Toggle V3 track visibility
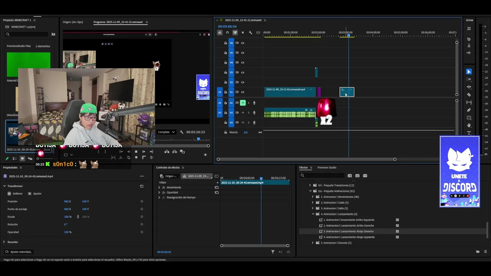491x276 pixels. 242,72
